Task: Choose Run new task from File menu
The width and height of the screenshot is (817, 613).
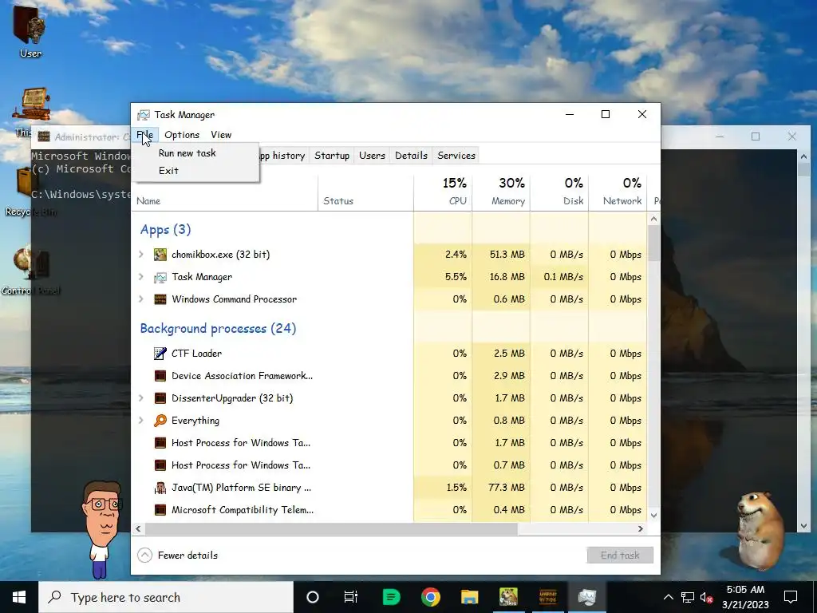Action: point(187,152)
